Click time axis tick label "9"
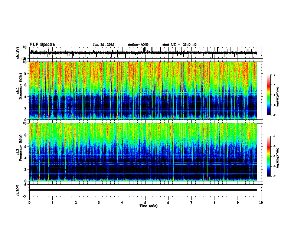 (238, 203)
